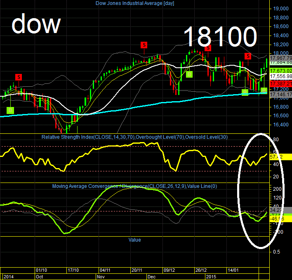Select the red S sell marker after 14/01
The image size is (292, 280).
248,56
